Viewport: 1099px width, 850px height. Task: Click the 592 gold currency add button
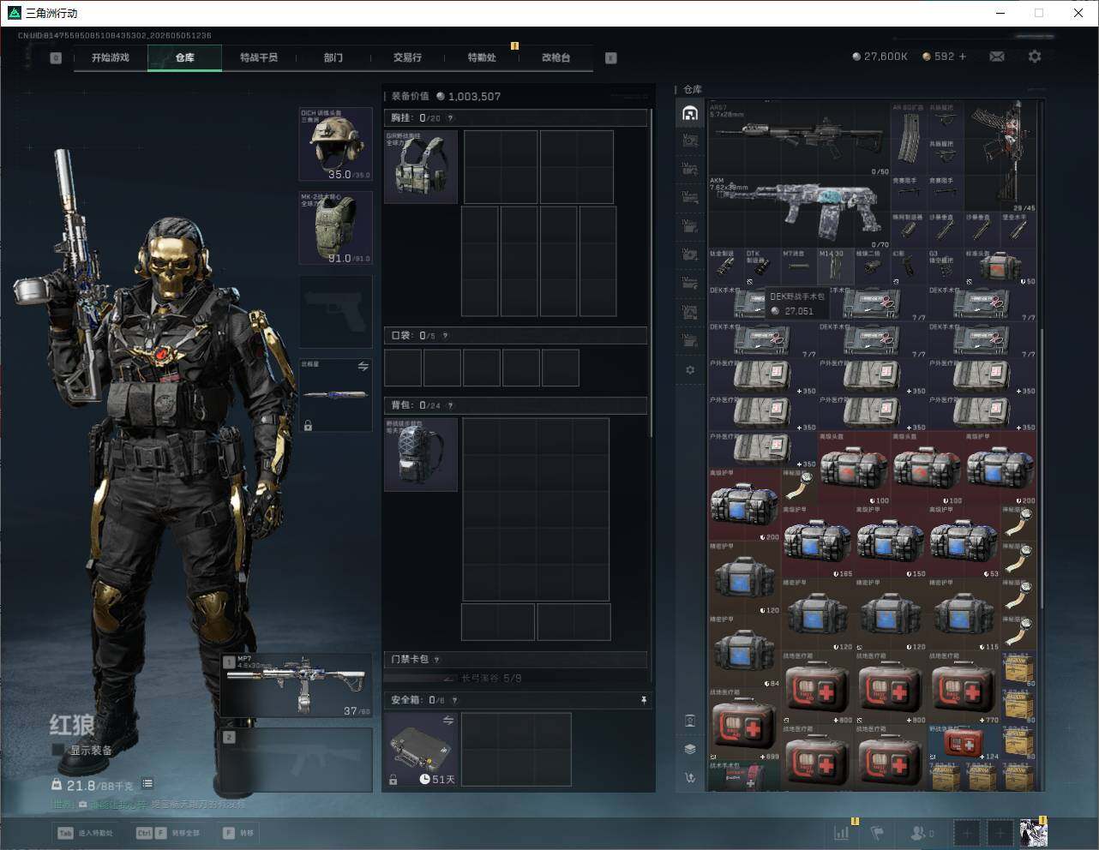(963, 57)
